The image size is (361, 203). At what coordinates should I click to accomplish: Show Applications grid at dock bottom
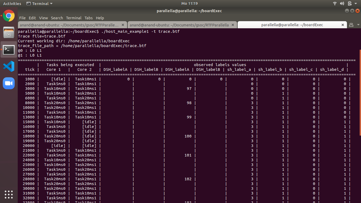pyautogui.click(x=9, y=194)
